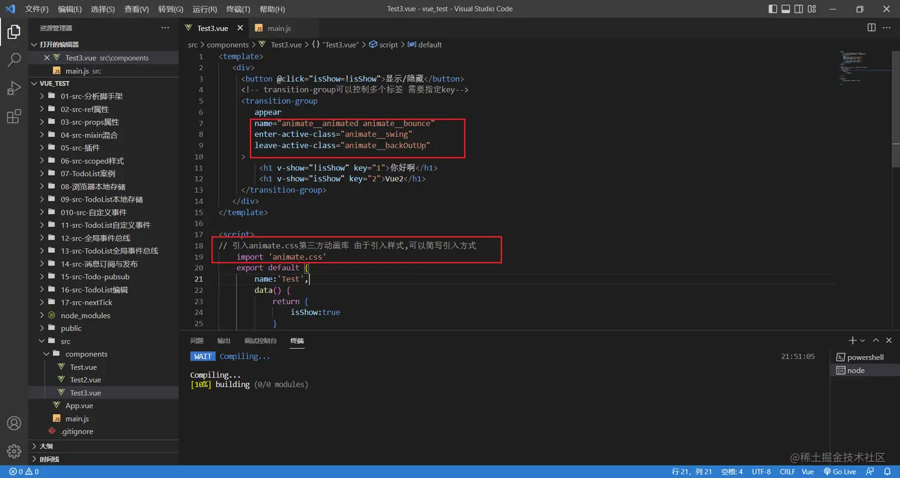
Task: Open the Extensions view
Action: pos(14,117)
